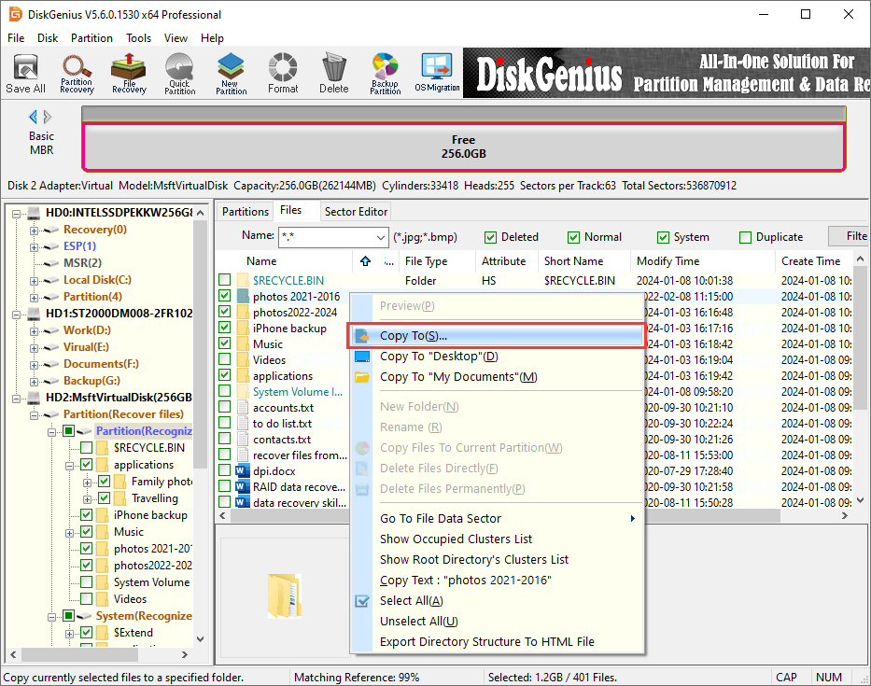Check the accounts.txt checkbox
Screen dimensions: 871x686
tap(224, 407)
